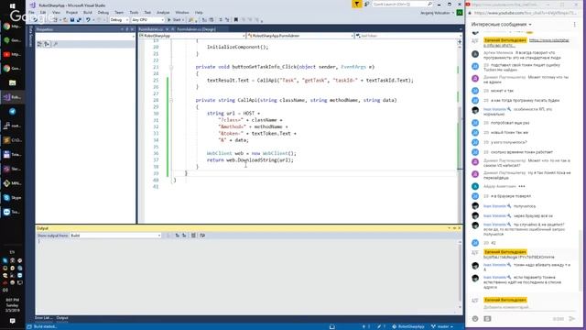Screen dimensions: 586x330
Task: Click the Save All toolbar icon
Action: click(79, 20)
